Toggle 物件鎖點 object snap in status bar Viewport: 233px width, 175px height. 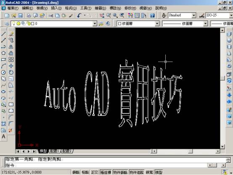click(x=120, y=172)
